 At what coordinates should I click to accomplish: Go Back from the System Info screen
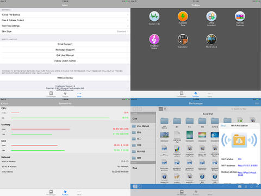[x=4, y=103]
